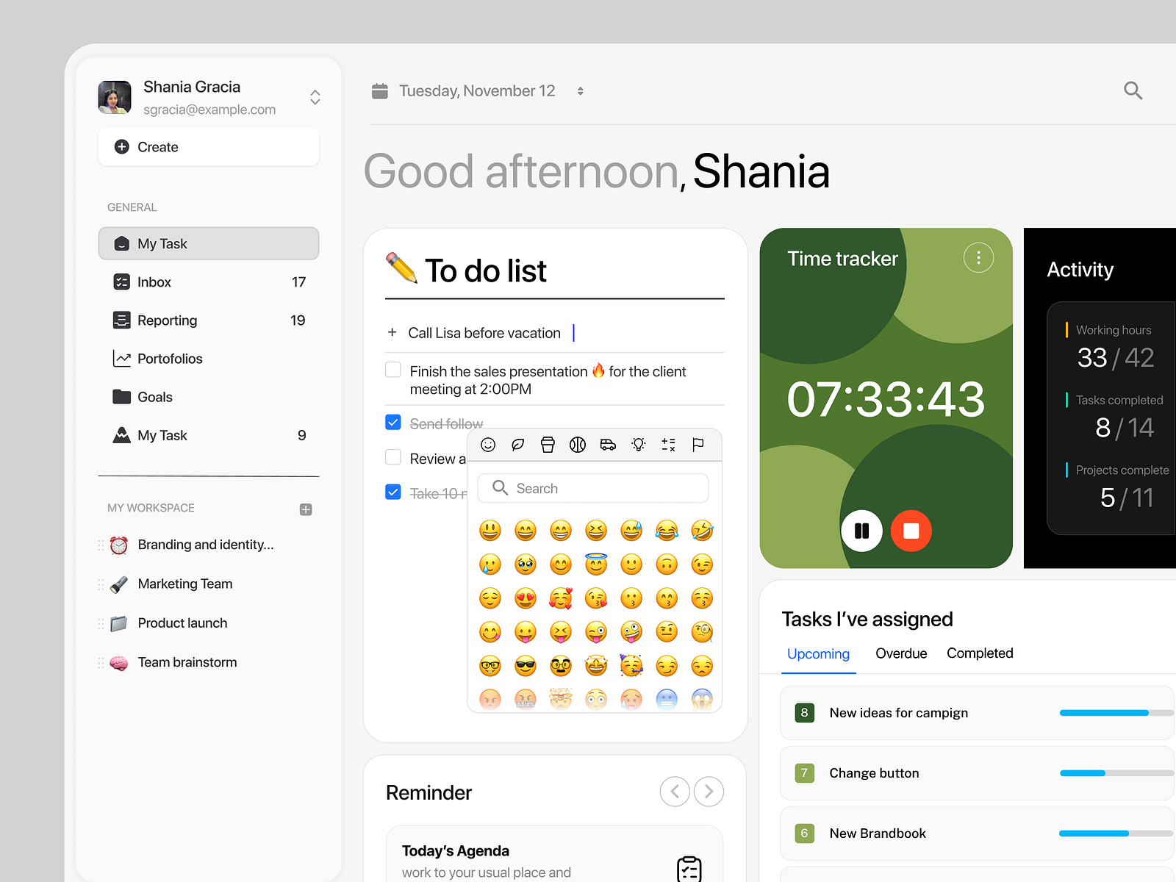Uncheck the Send follow completed task
The image size is (1176, 882).
393,422
